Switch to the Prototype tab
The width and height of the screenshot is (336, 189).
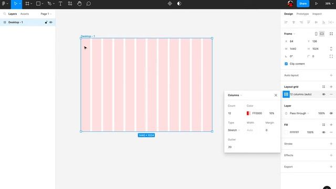click(x=302, y=14)
